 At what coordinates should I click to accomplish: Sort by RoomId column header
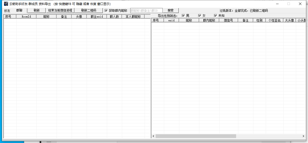pos(26,17)
